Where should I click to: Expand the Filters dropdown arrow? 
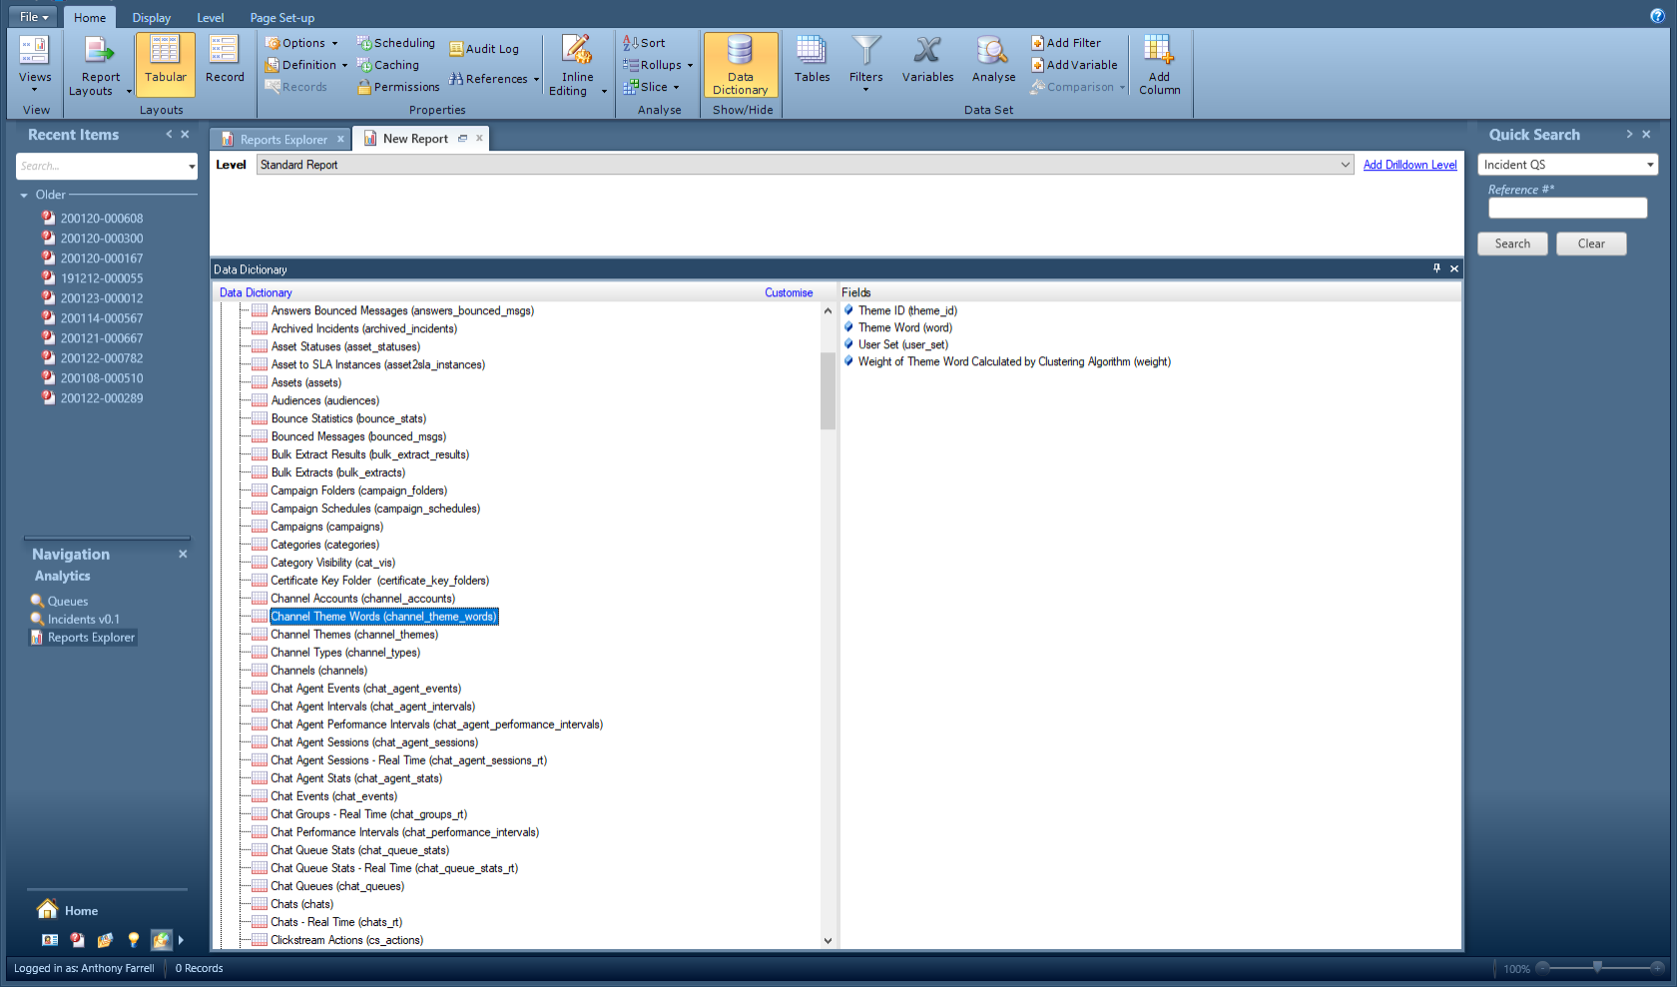tap(865, 88)
